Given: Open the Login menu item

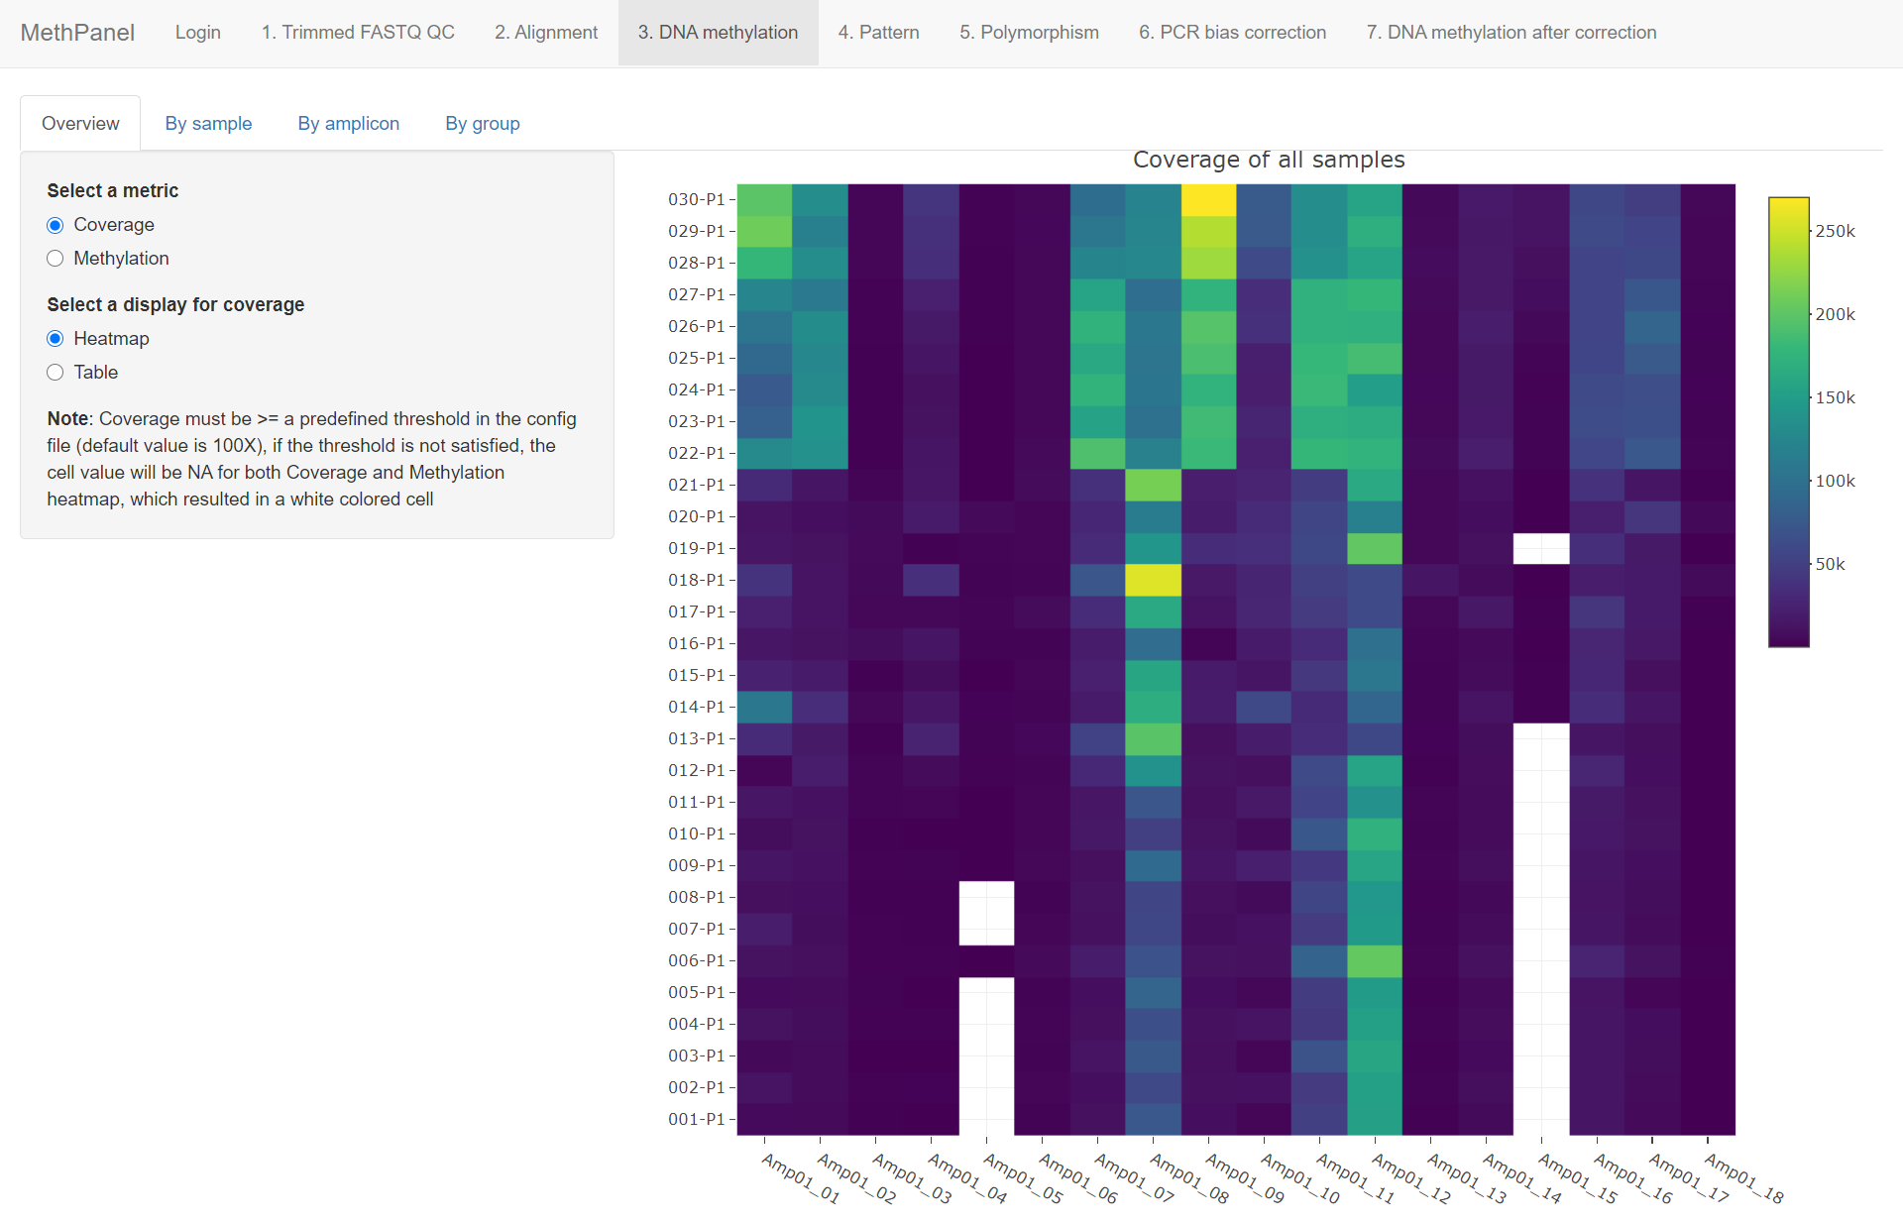Looking at the screenshot, I should [197, 33].
